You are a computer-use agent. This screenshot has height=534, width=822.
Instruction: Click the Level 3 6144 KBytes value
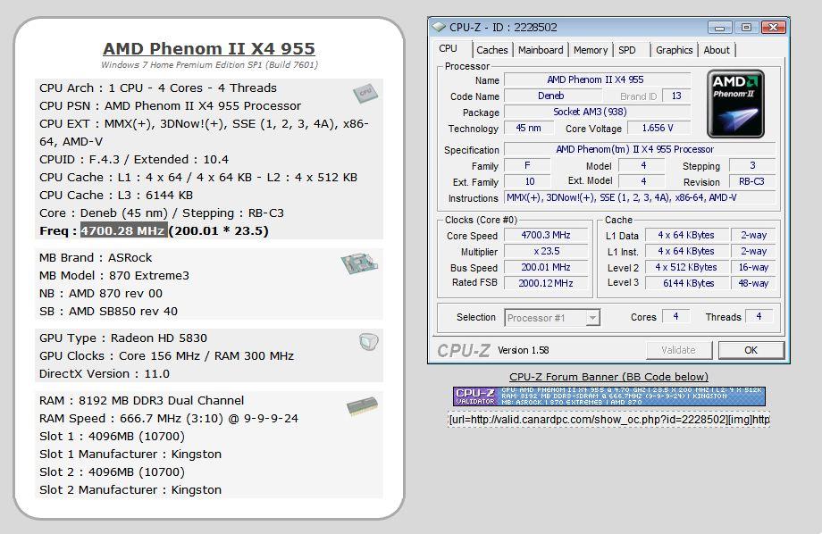(686, 283)
